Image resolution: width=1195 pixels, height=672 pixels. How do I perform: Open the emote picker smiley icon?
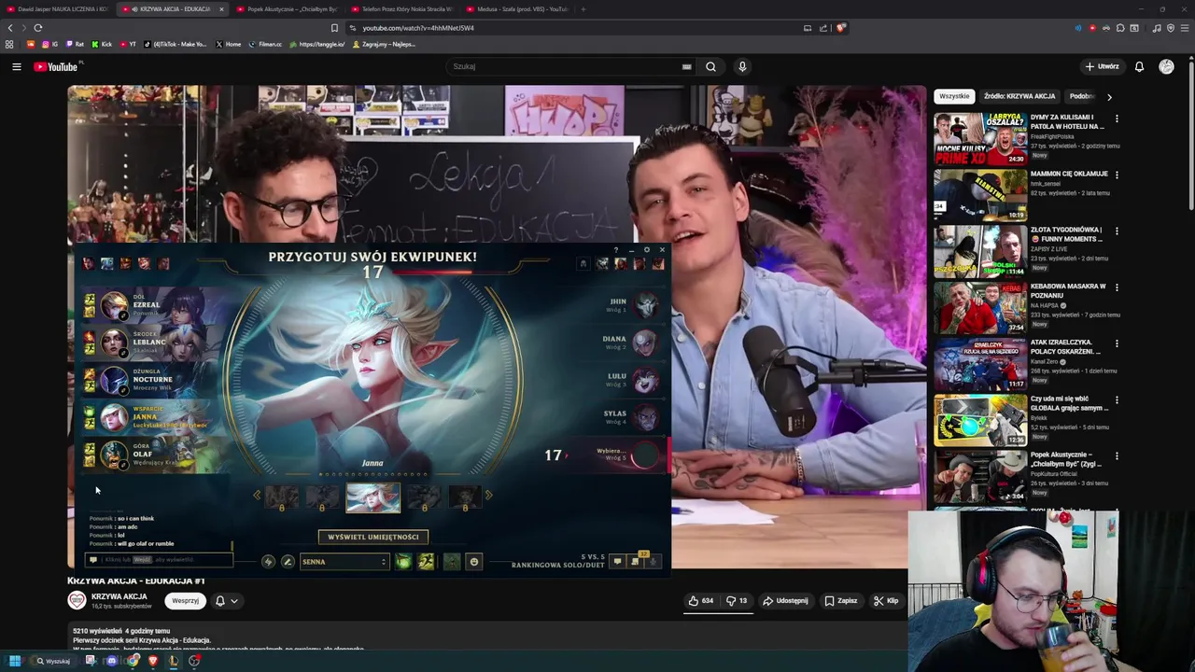[474, 561]
